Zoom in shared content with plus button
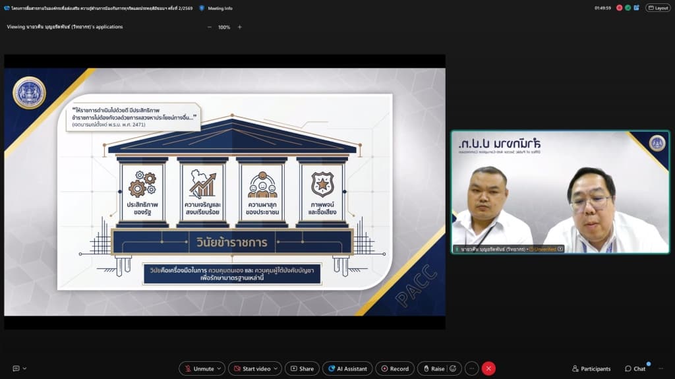Viewport: 675px width, 379px height. [x=240, y=27]
